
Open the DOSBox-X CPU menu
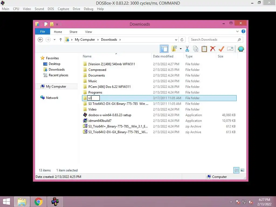(x=16, y=9)
